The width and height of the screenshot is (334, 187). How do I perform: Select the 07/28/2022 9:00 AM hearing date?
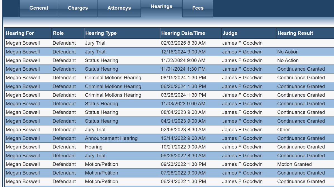(x=183, y=173)
